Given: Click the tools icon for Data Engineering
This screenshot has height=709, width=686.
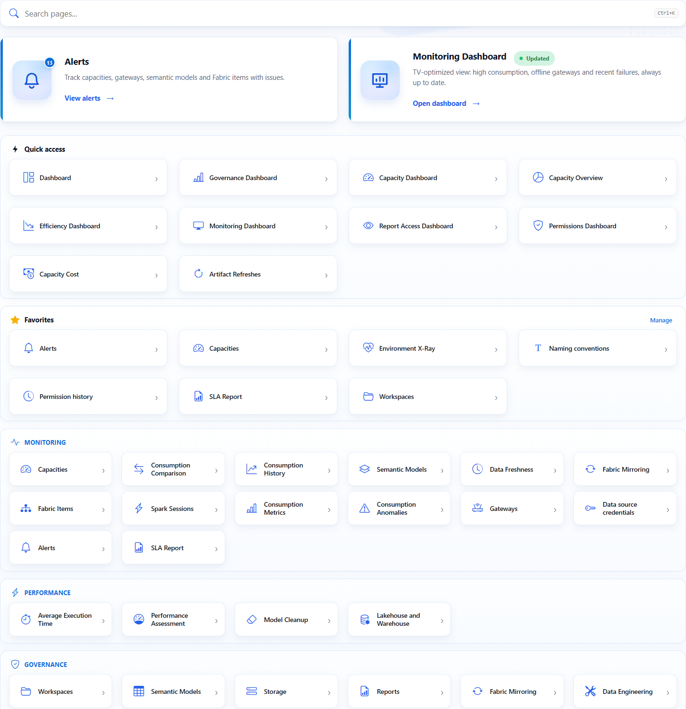Looking at the screenshot, I should coord(590,691).
